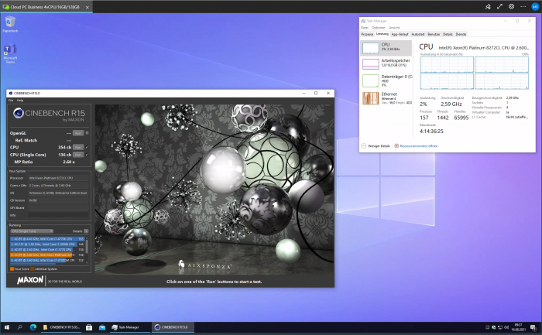Switch to Task-Manager taskbar button

[x=129, y=327]
